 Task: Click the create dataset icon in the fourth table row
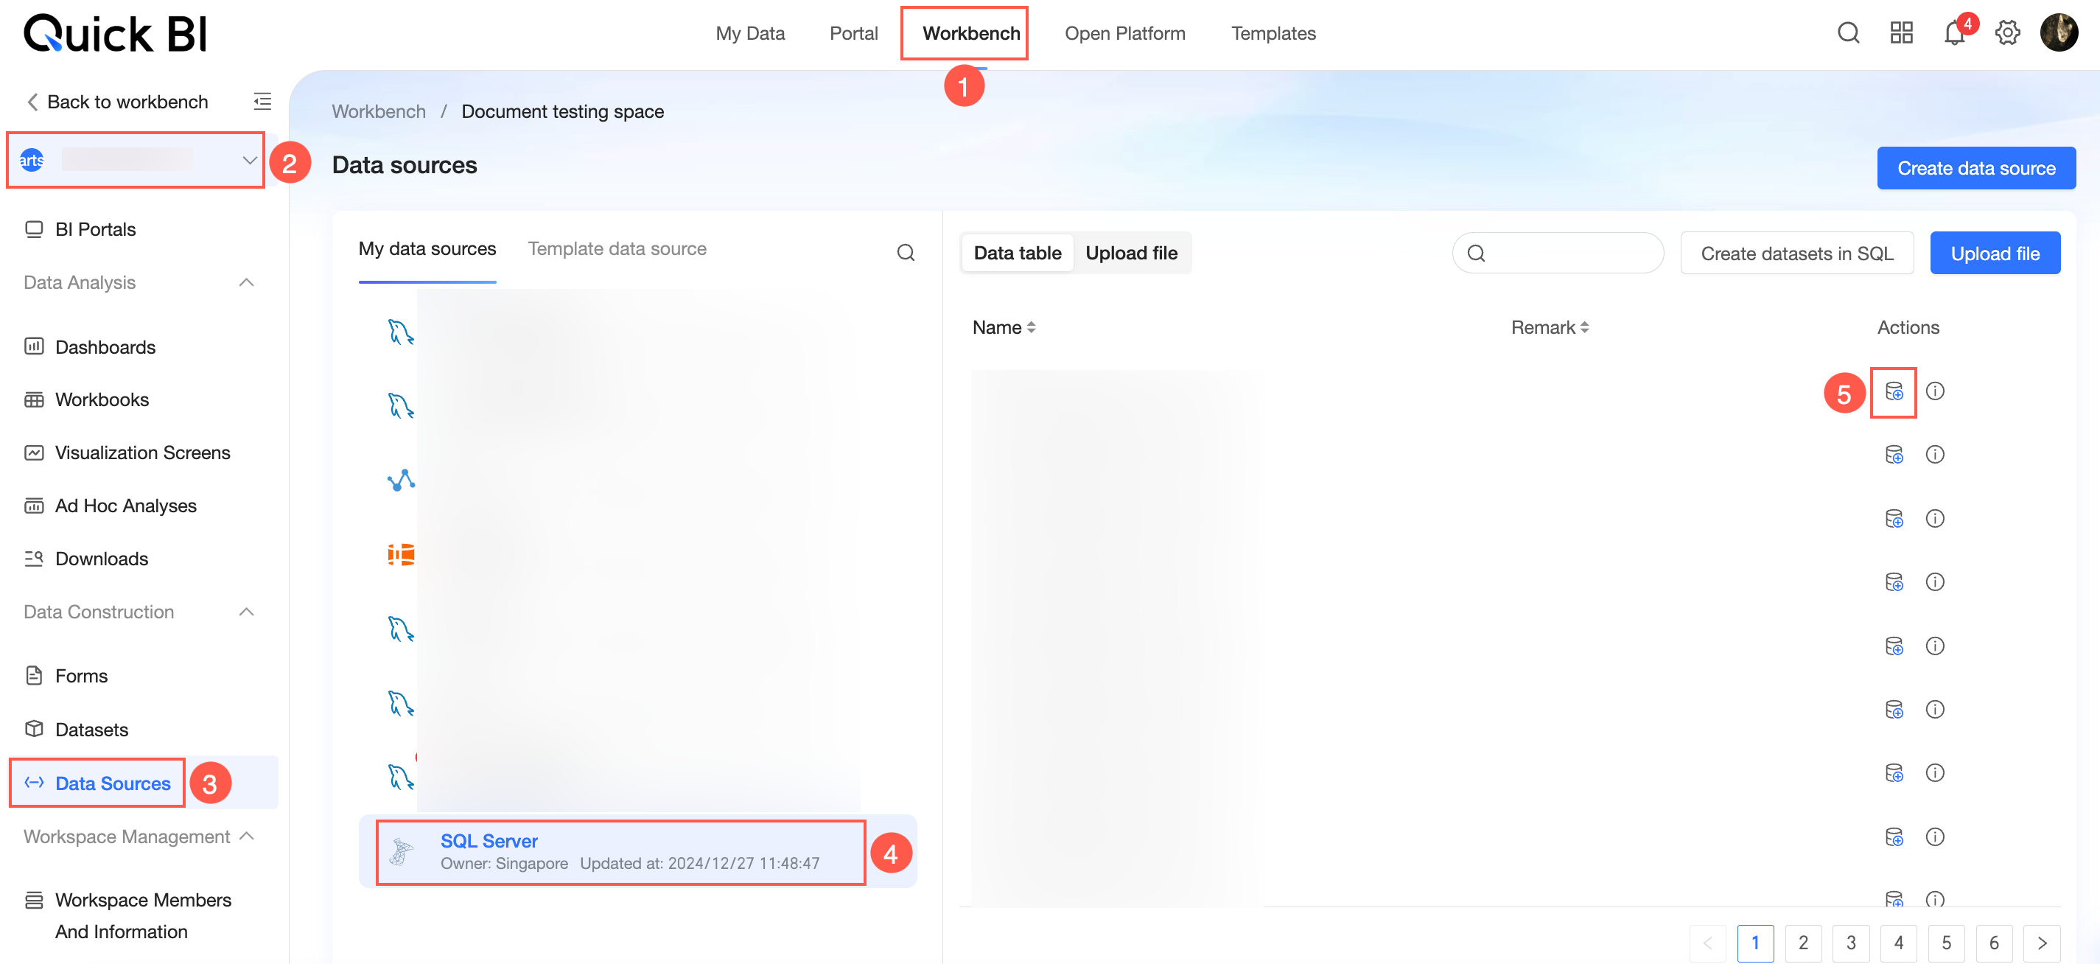[1894, 582]
